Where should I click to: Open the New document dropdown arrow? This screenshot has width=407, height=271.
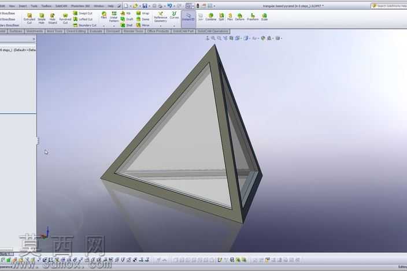coord(130,6)
